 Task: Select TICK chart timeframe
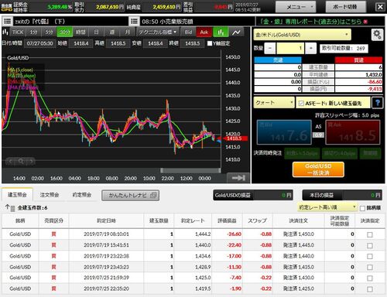(x=18, y=32)
